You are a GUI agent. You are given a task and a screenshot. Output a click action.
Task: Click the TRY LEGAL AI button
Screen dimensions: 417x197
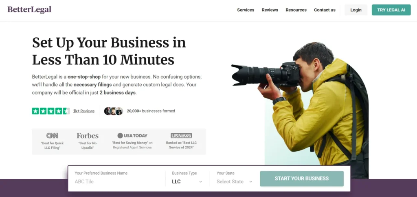[x=391, y=10]
